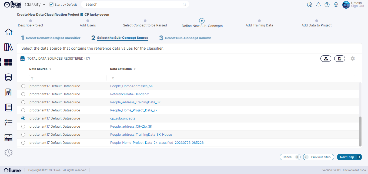The height and width of the screenshot is (174, 368).
Task: Sort by Data Set Name column arrows
Action: (135, 69)
